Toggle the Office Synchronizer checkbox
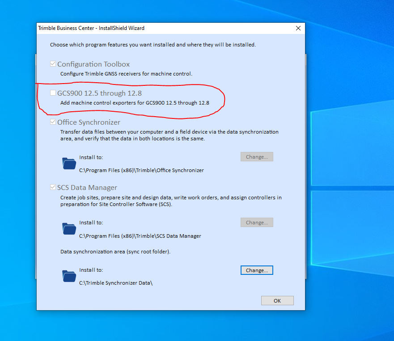394x341 pixels. 53,122
